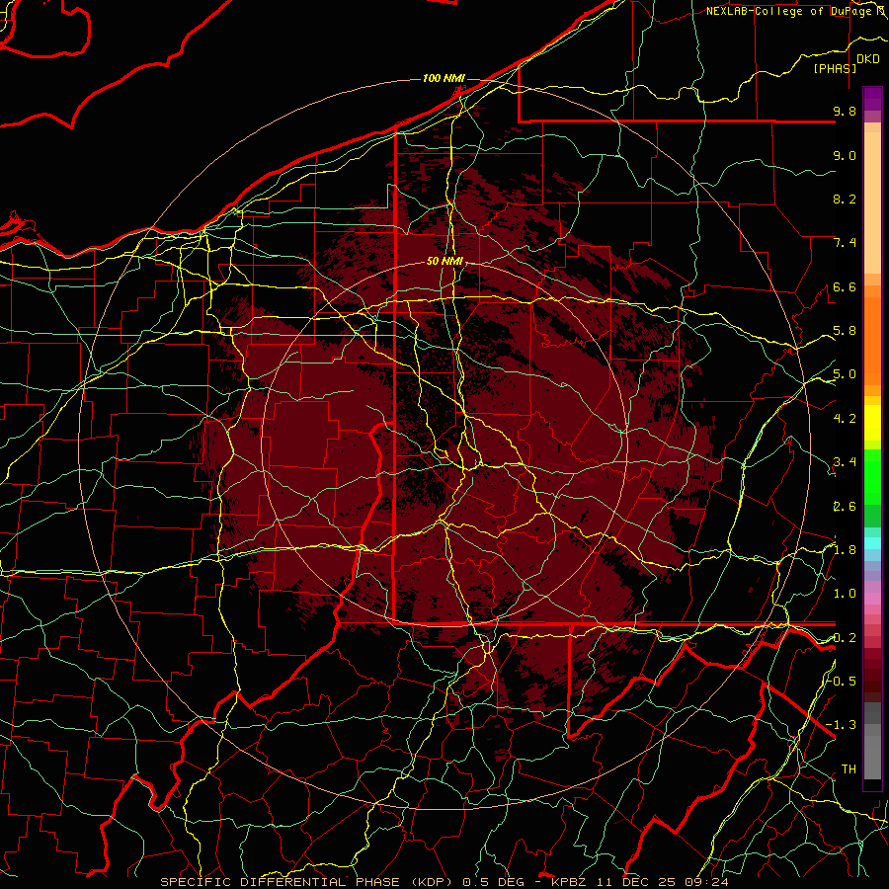Click the 0.5 DEG elevation text in the caption
Image resolution: width=889 pixels, height=889 pixels.
coord(492,882)
